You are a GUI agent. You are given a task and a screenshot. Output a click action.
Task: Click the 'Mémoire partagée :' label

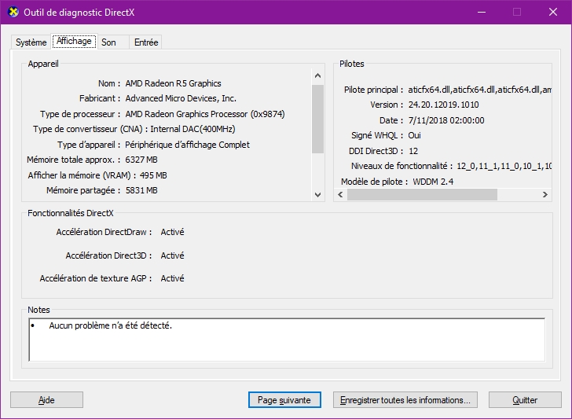pos(83,190)
